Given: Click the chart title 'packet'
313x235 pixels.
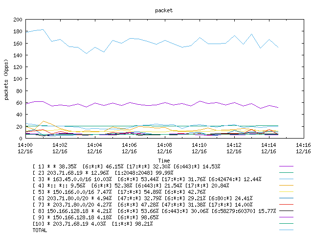Looking at the screenshot, I should coord(164,10).
